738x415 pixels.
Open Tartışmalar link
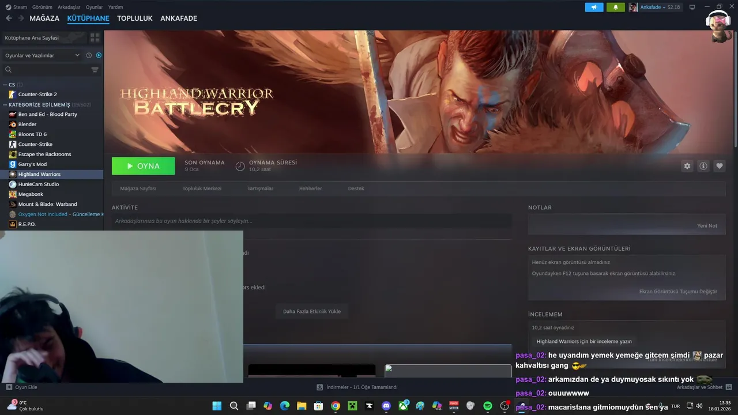point(260,188)
